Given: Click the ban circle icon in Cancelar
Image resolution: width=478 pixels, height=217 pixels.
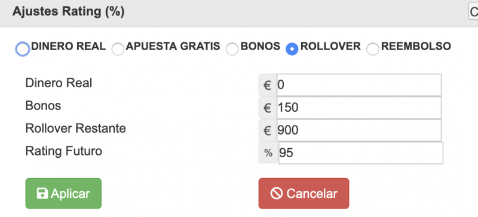Looking at the screenshot, I should pos(276,194).
